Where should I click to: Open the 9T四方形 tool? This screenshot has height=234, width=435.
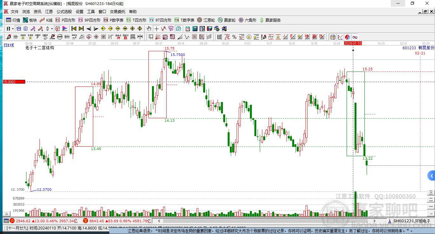[161, 20]
